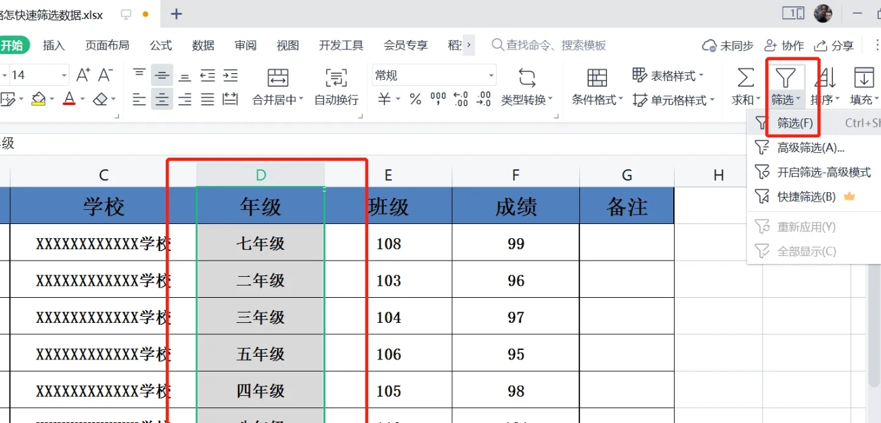Click the 求和 sum icon
Viewport: 881px width, 423px height.
point(745,77)
